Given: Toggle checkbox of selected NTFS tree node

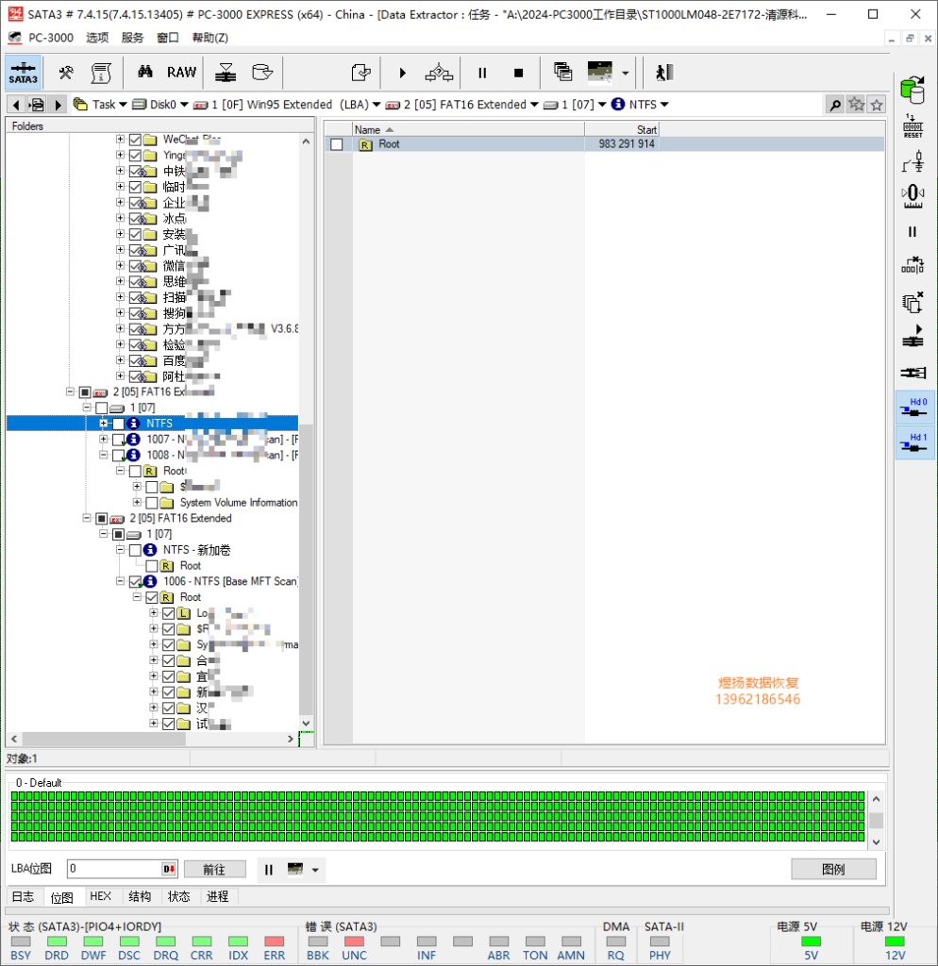Looking at the screenshot, I should point(118,424).
